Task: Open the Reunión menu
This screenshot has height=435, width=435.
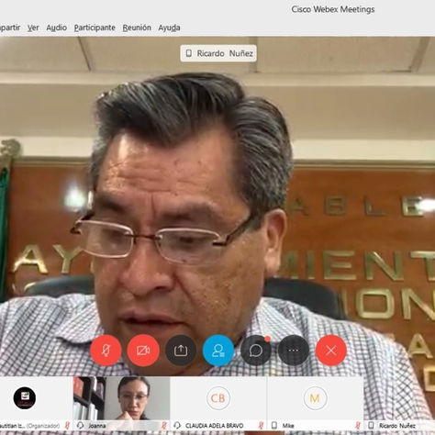Action: click(x=137, y=28)
